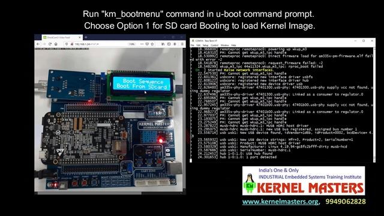Click the Kernel Masters logo banner
This screenshot has height=216, width=384.
click(304, 181)
